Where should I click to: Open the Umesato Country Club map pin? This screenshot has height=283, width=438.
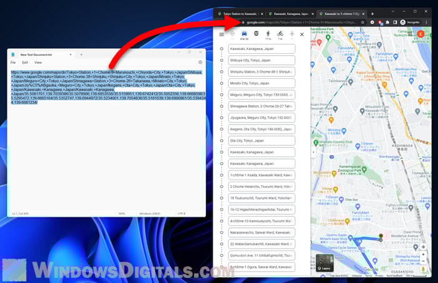click(x=316, y=143)
